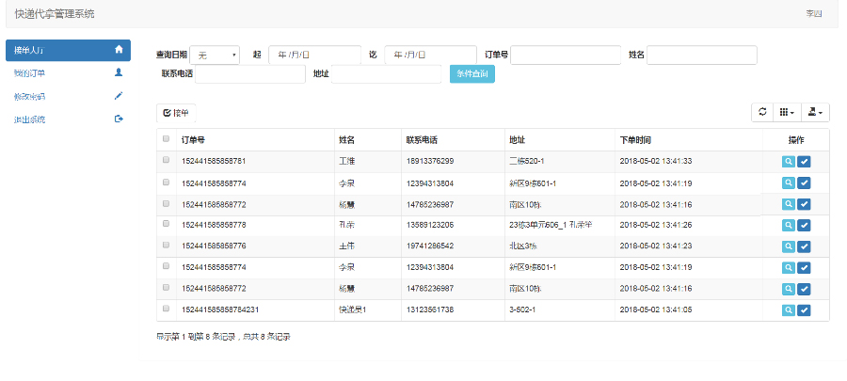This screenshot has height=381, width=847.
Task: Tick the checkbox for order 152441585858778
Action: click(166, 223)
